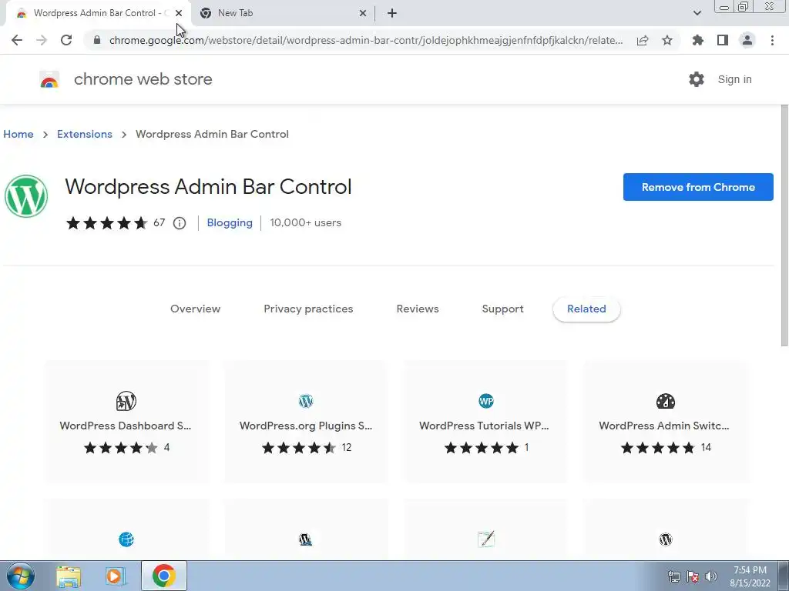
Task: Click the Action Center flag tray icon
Action: point(693,576)
